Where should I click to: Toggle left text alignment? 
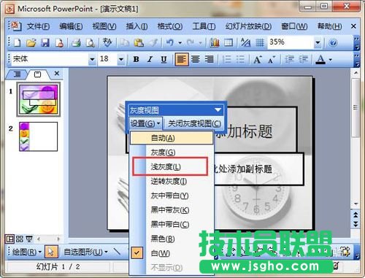182,59
